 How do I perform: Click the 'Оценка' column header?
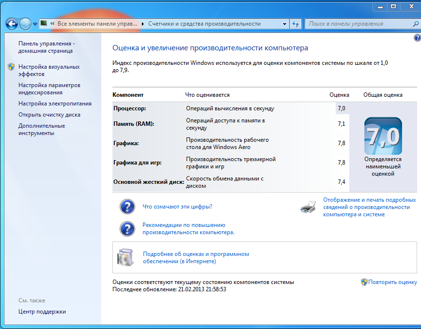(x=340, y=95)
